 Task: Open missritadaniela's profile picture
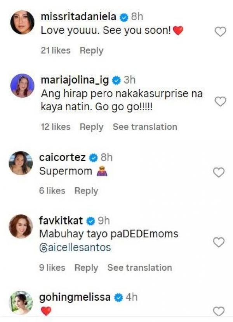point(21,23)
